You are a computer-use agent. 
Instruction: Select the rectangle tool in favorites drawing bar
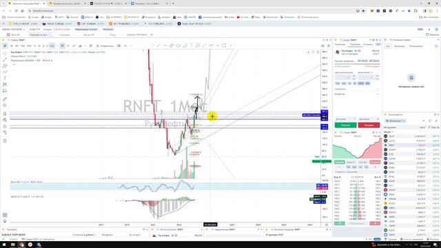click(224, 45)
